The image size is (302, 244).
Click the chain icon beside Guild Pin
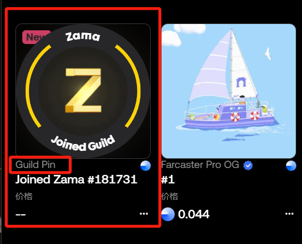click(x=146, y=166)
